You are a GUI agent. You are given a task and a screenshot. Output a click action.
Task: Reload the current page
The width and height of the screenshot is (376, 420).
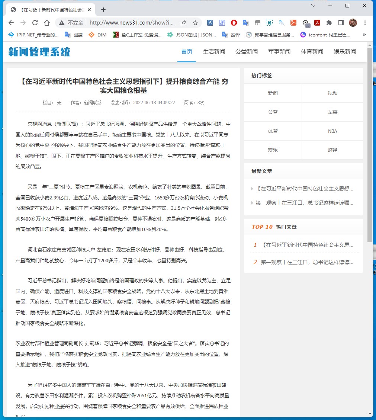coord(35,23)
